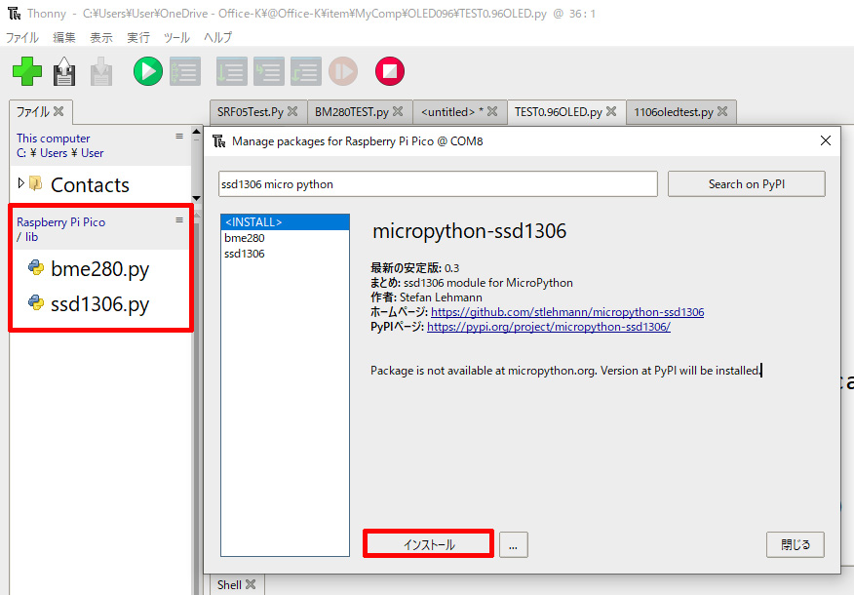Close the BM280TEST.py tab
This screenshot has width=854, height=595.
tap(398, 111)
